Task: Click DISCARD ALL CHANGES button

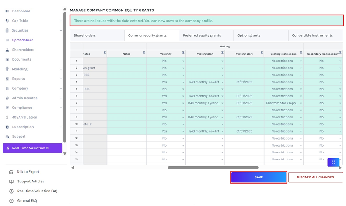Action: pos(315,177)
